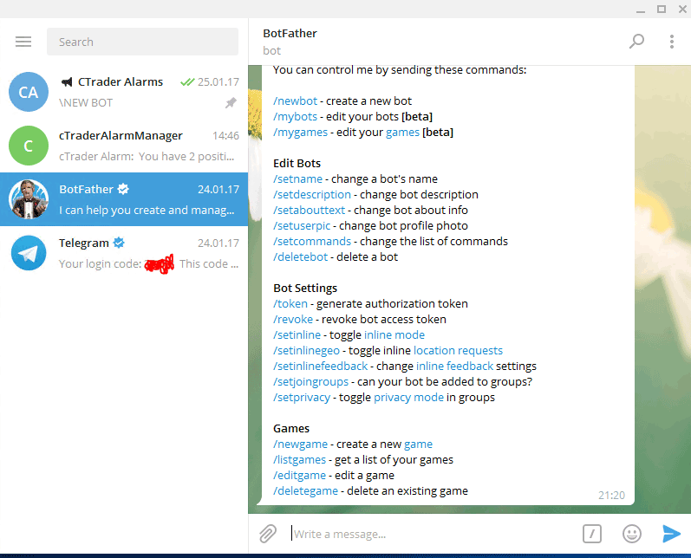Click the /deletegame command link

(306, 490)
